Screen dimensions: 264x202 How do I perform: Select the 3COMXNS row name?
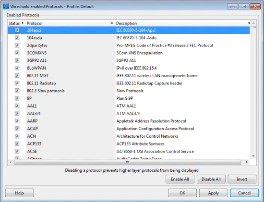(37, 53)
